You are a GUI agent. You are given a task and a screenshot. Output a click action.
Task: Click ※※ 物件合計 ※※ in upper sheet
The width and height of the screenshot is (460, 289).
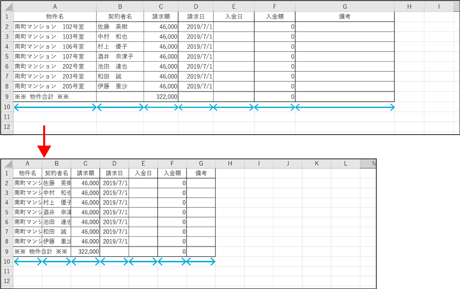tap(55, 97)
